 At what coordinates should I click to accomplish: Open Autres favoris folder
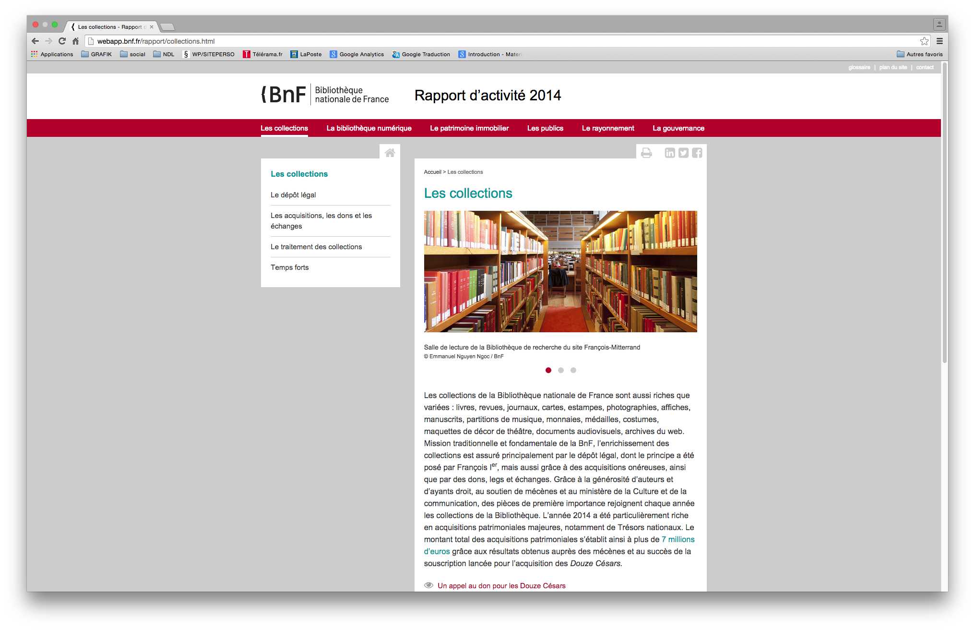(919, 54)
